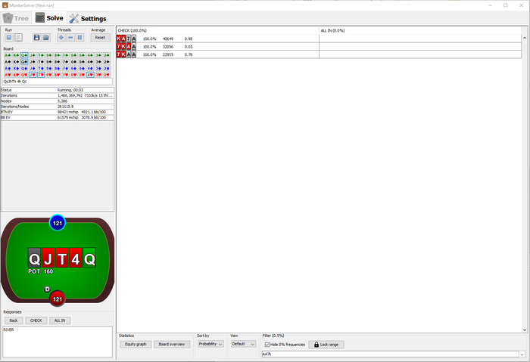The width and height of the screenshot is (530, 362).
Task: Click the strategy list scroll down arrow
Action: point(525,330)
